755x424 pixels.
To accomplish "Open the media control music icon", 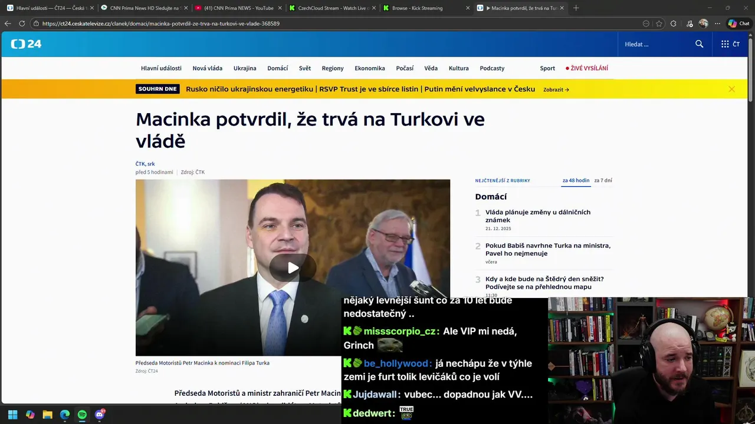I will point(690,24).
